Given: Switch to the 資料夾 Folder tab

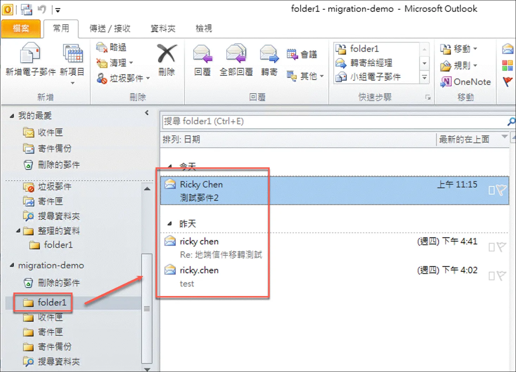Looking at the screenshot, I should [x=163, y=28].
